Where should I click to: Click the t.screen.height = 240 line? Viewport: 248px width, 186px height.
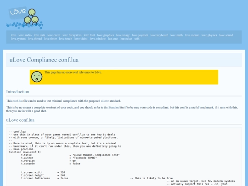click(43, 175)
